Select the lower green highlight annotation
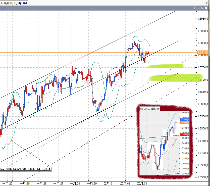Image resolution: width=210 pixels, height=186 pixels. pos(173,77)
